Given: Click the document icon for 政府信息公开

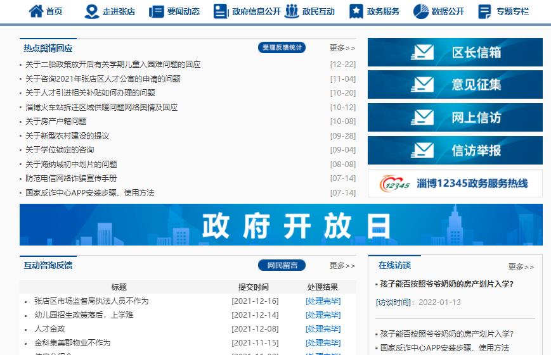Looking at the screenshot, I should (220, 11).
